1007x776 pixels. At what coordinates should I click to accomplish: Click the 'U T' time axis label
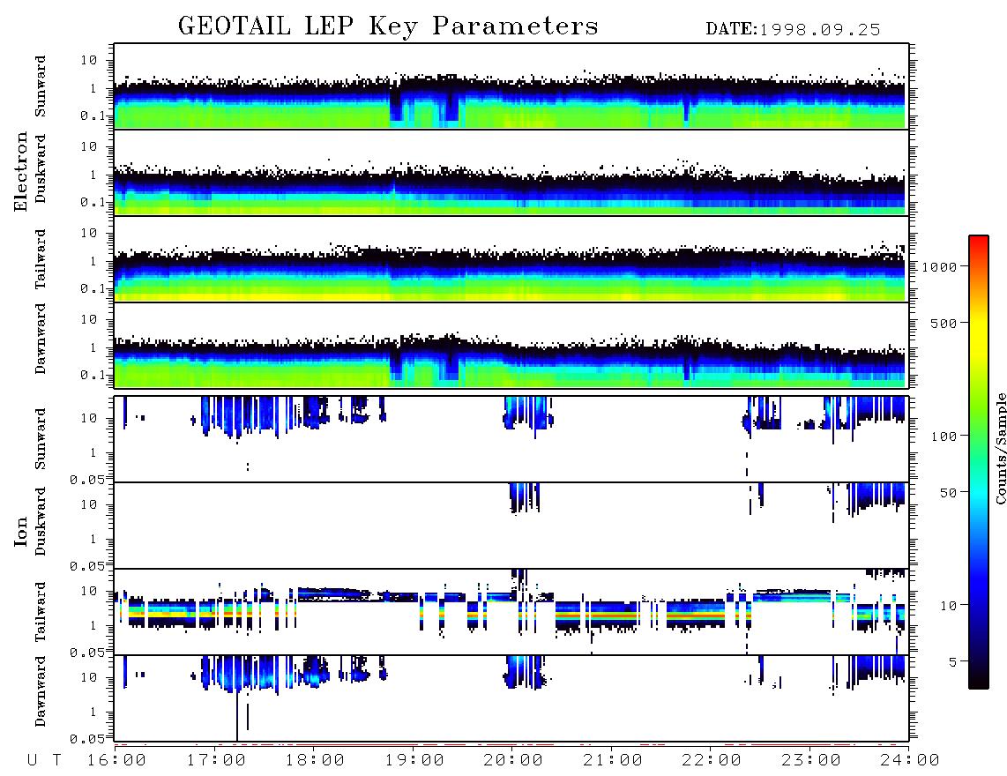coord(44,761)
